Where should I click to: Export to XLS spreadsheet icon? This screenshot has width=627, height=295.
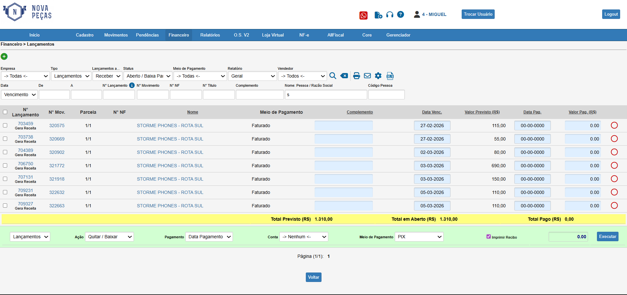click(x=390, y=76)
